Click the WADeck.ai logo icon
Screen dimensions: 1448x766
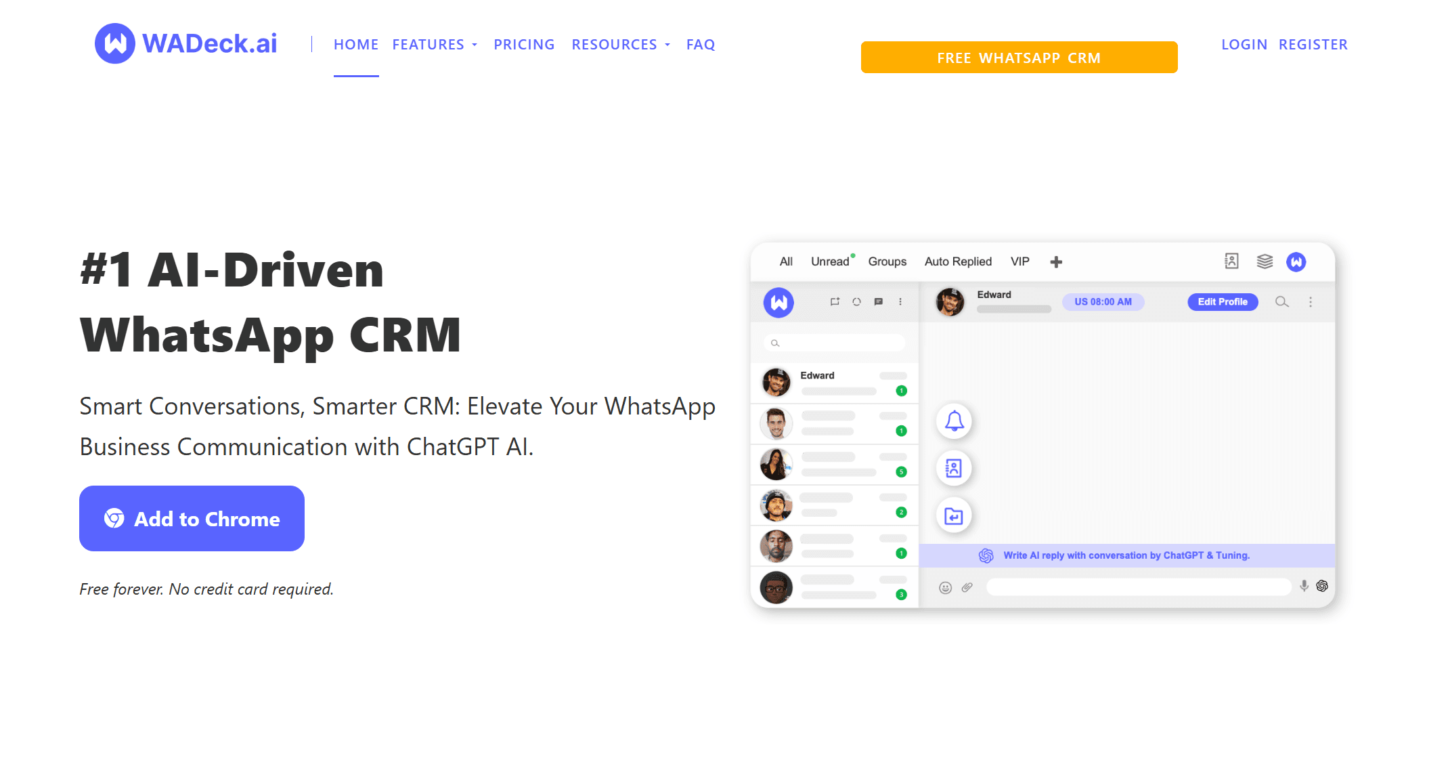point(115,43)
